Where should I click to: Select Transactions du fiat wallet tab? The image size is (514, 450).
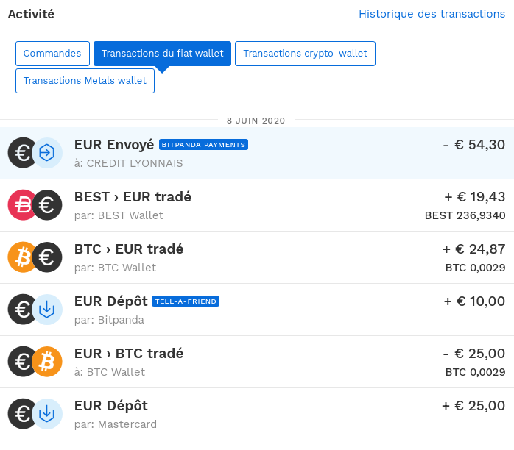tap(162, 54)
